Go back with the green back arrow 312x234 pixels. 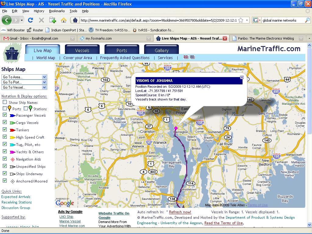pyautogui.click(x=6, y=20)
